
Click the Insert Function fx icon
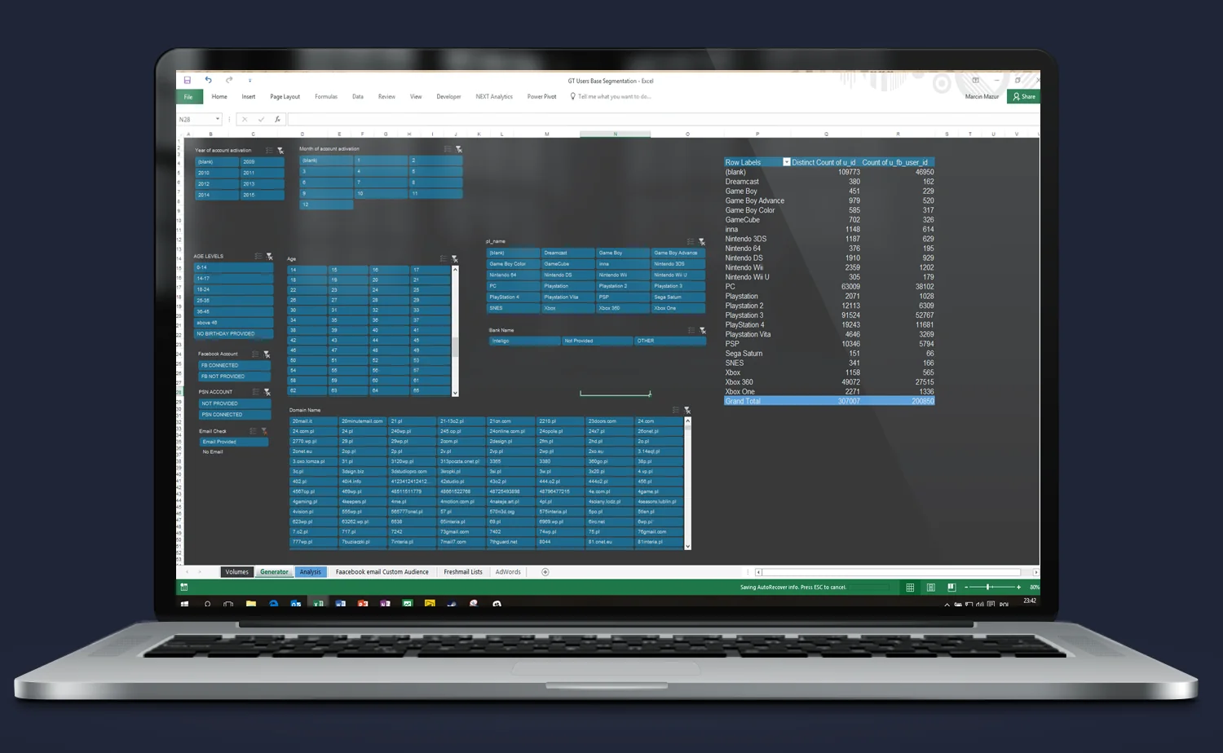click(277, 119)
